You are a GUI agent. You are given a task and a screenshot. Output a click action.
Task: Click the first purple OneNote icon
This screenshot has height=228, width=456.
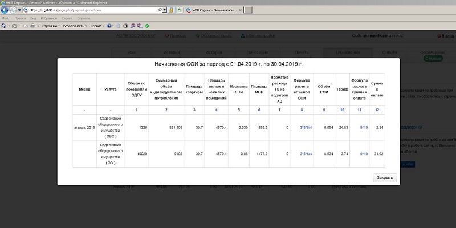point(133,26)
